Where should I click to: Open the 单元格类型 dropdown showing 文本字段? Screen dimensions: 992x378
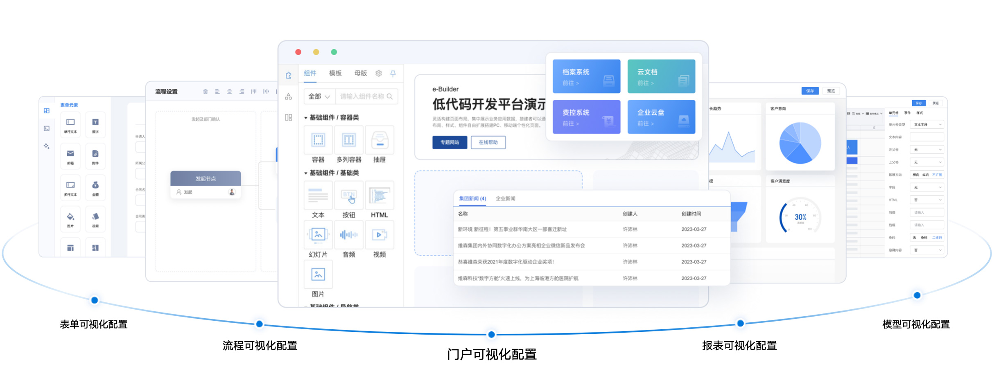pos(927,124)
